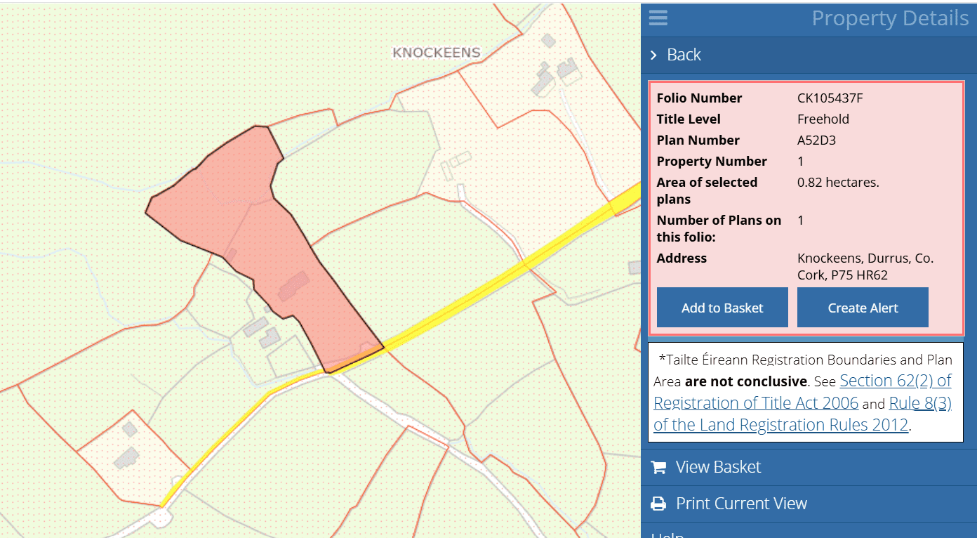Click the printer icon
Screen dimensions: 977x538
pyautogui.click(x=658, y=504)
